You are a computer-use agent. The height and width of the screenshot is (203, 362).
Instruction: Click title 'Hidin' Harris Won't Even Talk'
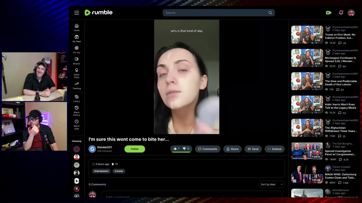(341, 106)
